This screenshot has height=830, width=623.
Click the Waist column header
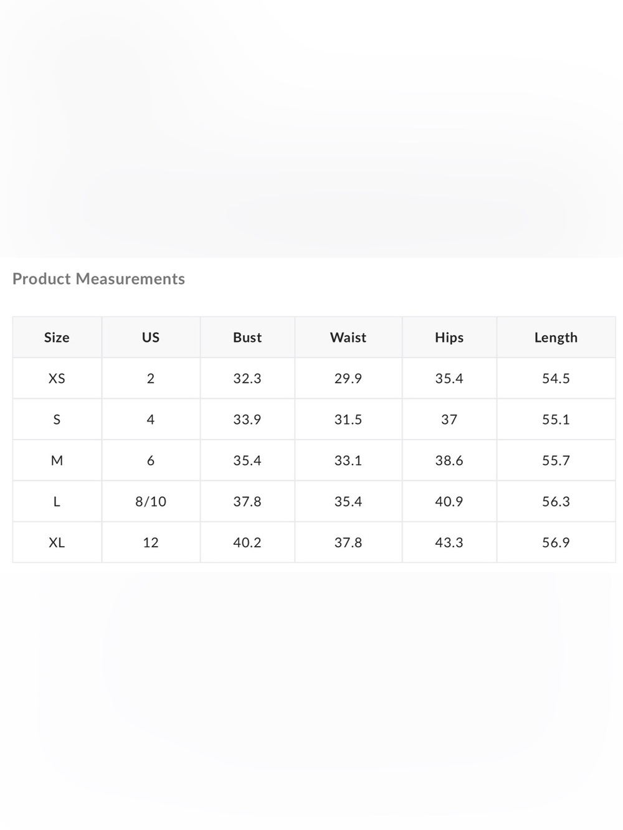point(348,337)
